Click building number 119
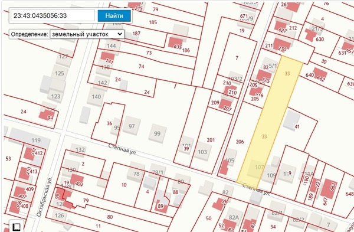354x232 pixels. coord(36,140)
